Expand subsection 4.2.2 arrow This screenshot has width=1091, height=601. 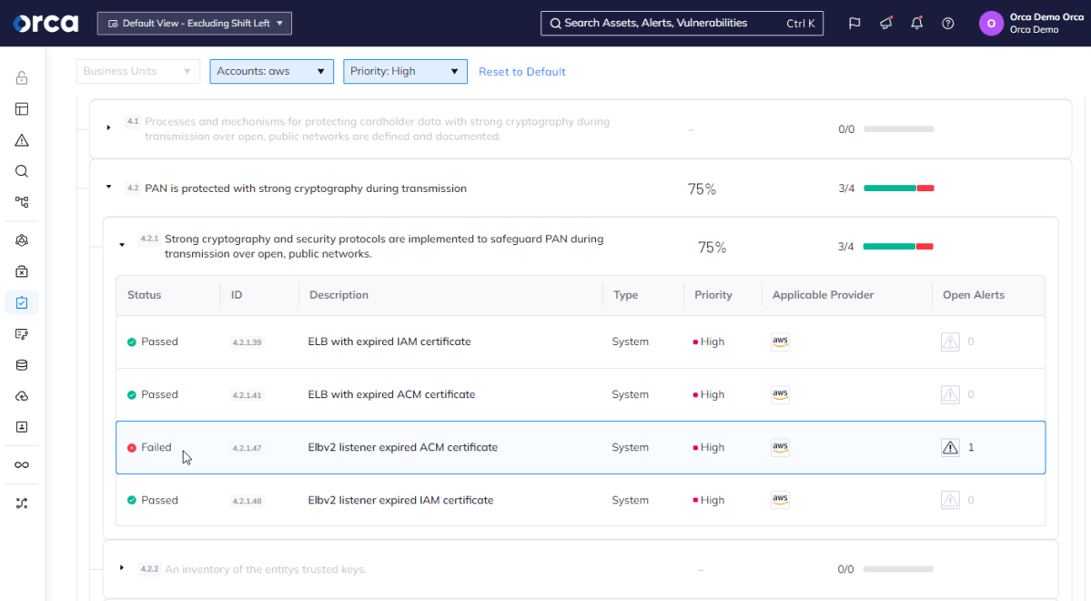click(x=122, y=568)
